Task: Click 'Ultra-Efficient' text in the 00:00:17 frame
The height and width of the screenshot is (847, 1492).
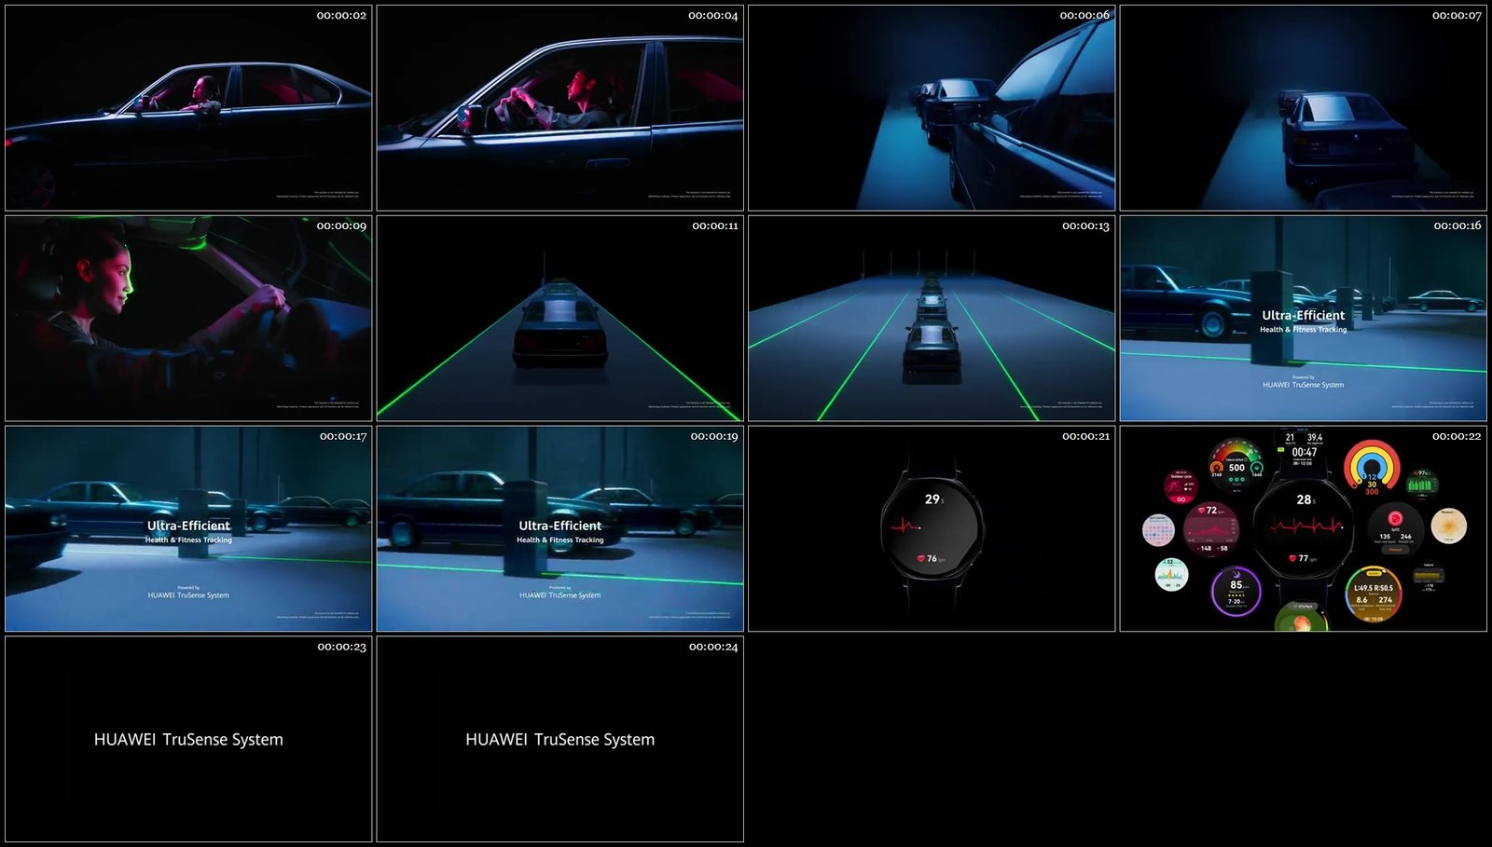Action: (x=188, y=526)
